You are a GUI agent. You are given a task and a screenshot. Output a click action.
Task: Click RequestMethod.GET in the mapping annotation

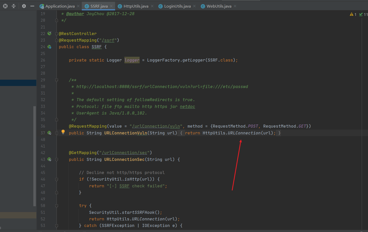285,126
